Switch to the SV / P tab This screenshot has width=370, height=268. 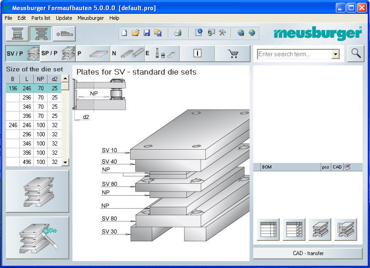click(x=23, y=53)
